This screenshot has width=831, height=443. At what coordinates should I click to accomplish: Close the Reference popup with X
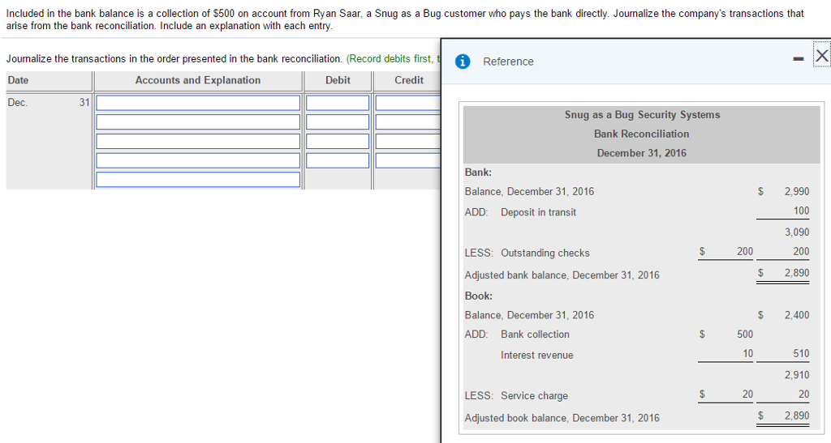pyautogui.click(x=820, y=55)
